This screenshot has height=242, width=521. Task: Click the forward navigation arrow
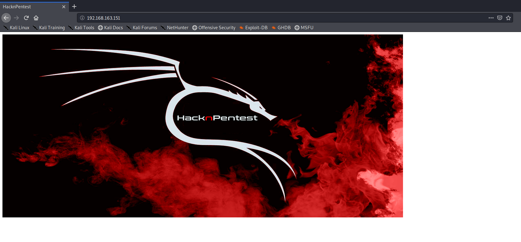click(x=16, y=18)
